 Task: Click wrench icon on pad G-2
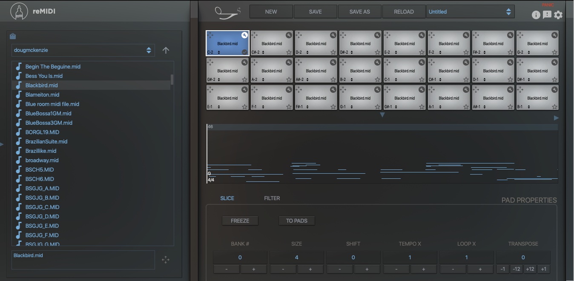click(x=554, y=35)
